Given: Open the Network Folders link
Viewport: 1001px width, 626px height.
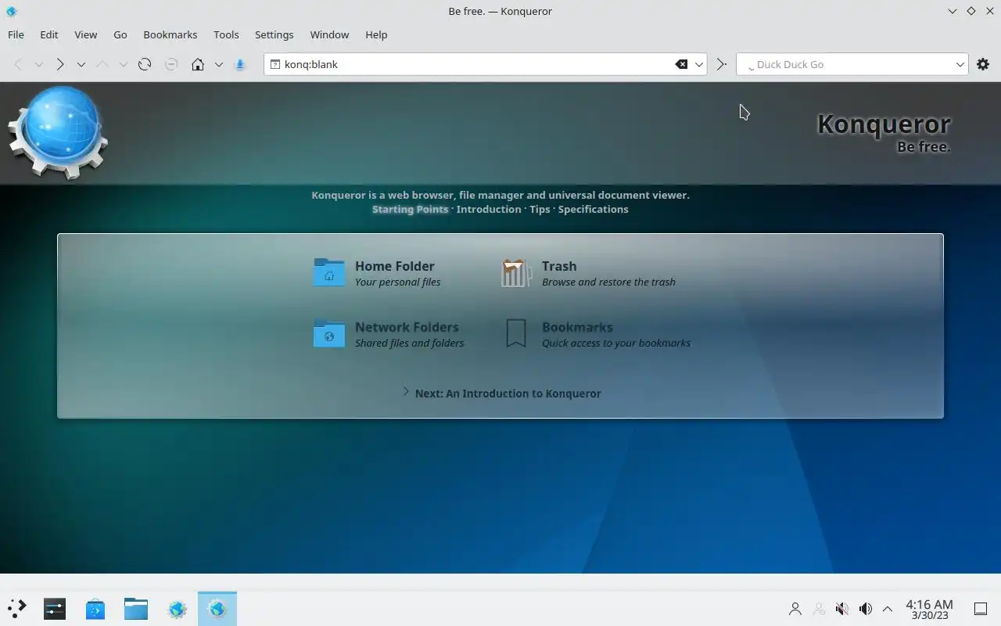Looking at the screenshot, I should pyautogui.click(x=407, y=327).
